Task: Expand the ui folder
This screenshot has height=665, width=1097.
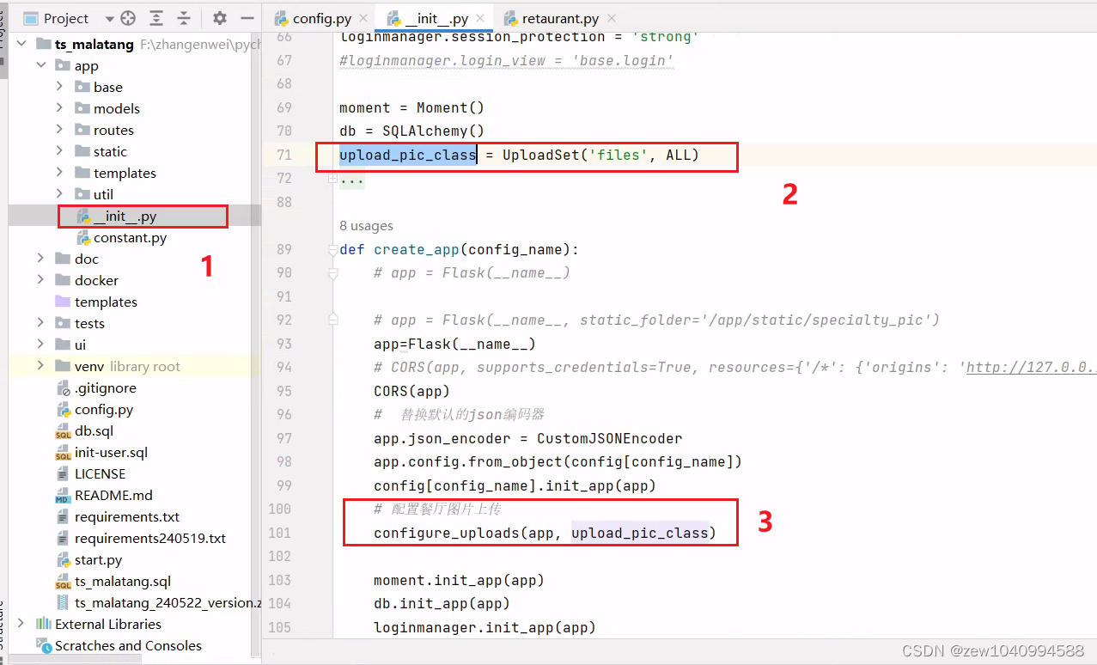Action: tap(41, 345)
